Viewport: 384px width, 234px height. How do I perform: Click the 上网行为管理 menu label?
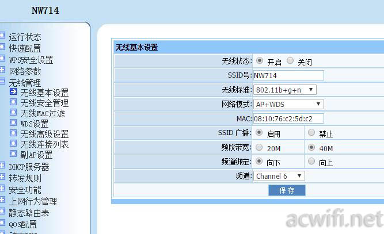[33, 201]
